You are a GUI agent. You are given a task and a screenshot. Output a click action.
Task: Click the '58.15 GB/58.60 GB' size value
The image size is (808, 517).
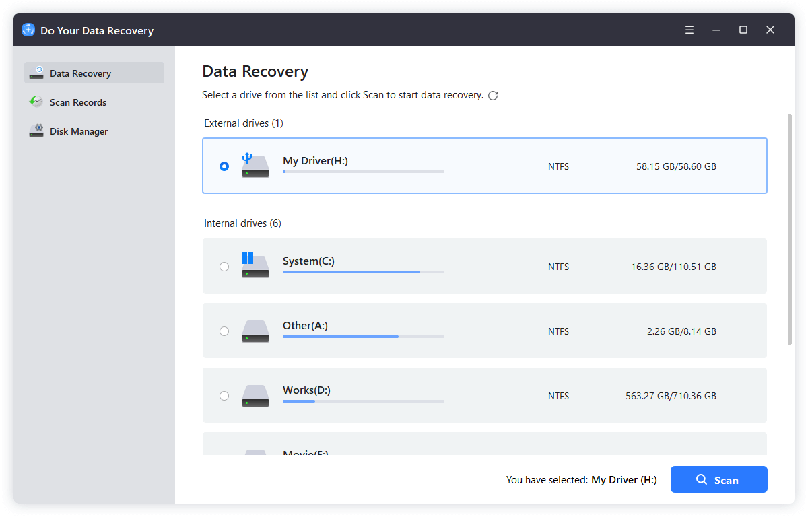(x=676, y=166)
